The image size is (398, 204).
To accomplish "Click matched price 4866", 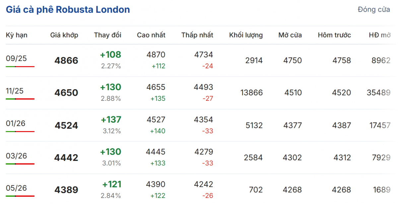I will pos(66,61).
